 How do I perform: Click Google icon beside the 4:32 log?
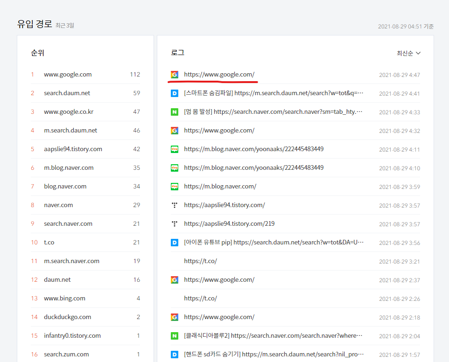(175, 131)
